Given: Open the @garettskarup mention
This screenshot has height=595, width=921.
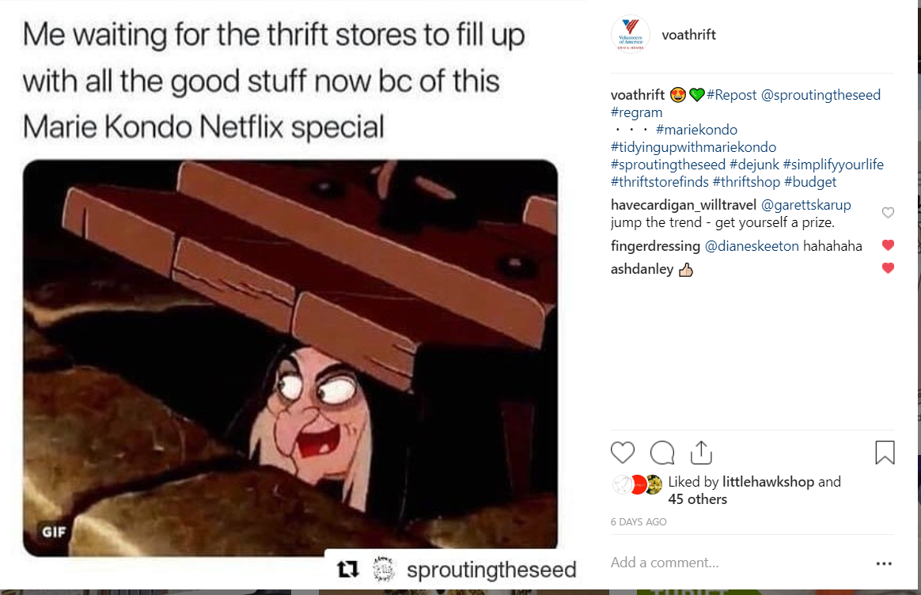Looking at the screenshot, I should point(805,205).
